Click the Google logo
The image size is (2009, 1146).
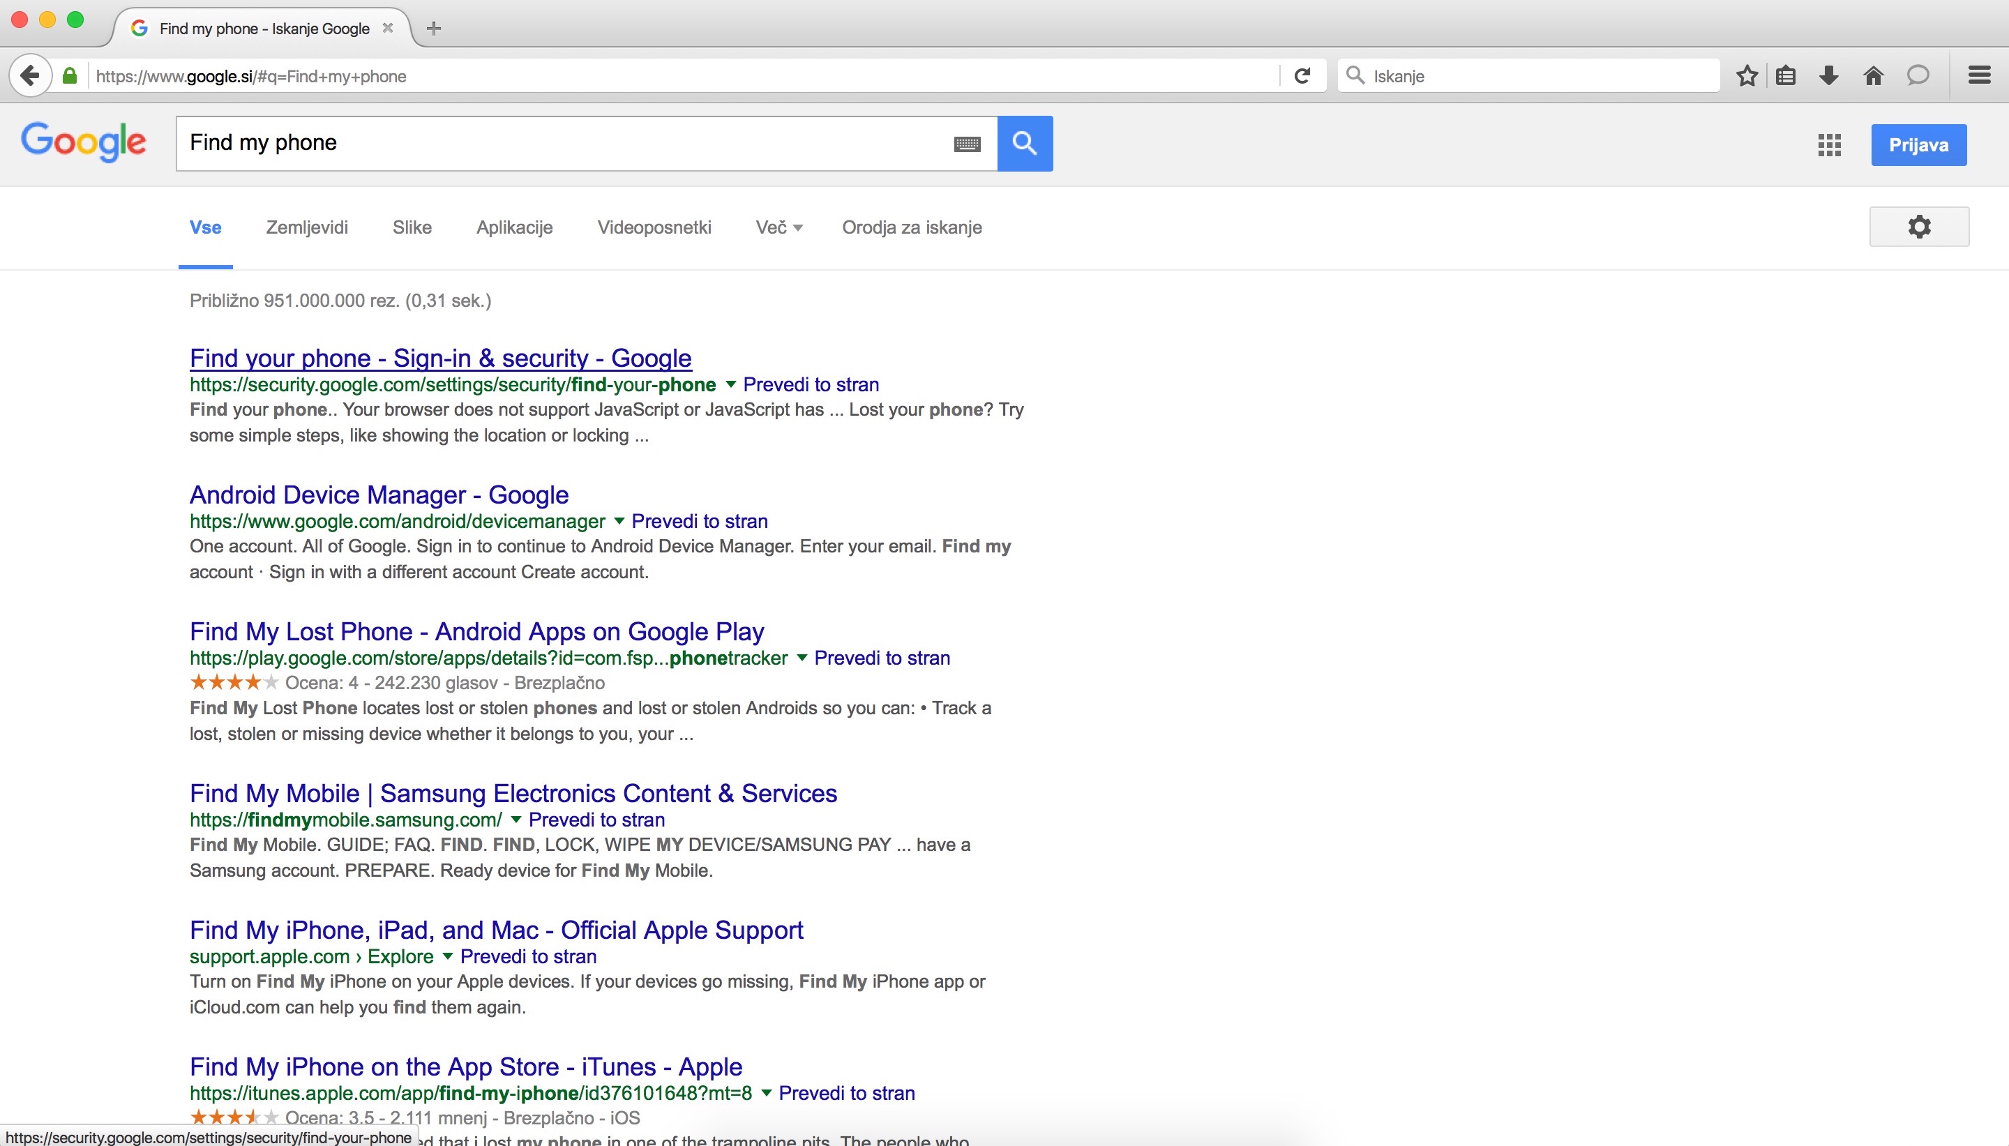[84, 142]
